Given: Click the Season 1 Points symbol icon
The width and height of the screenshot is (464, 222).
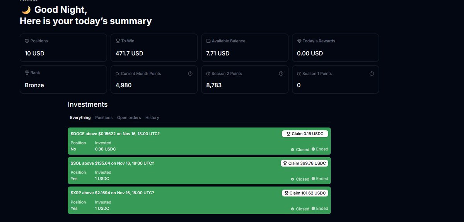Looking at the screenshot, I should tap(299, 74).
